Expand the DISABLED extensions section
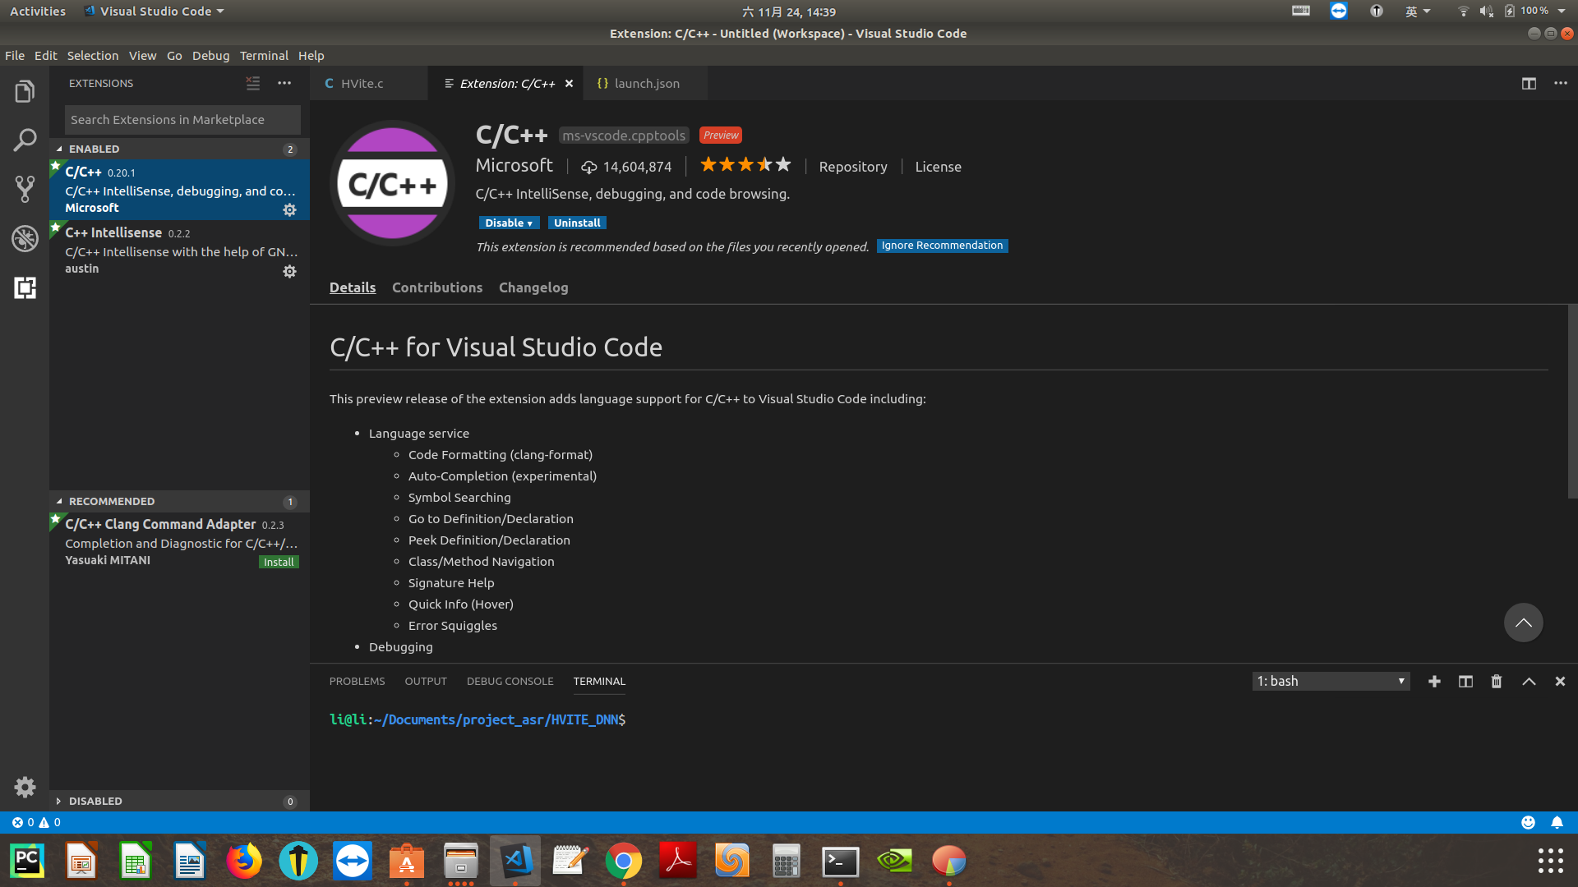Screen dimensions: 1578x887 (59, 801)
